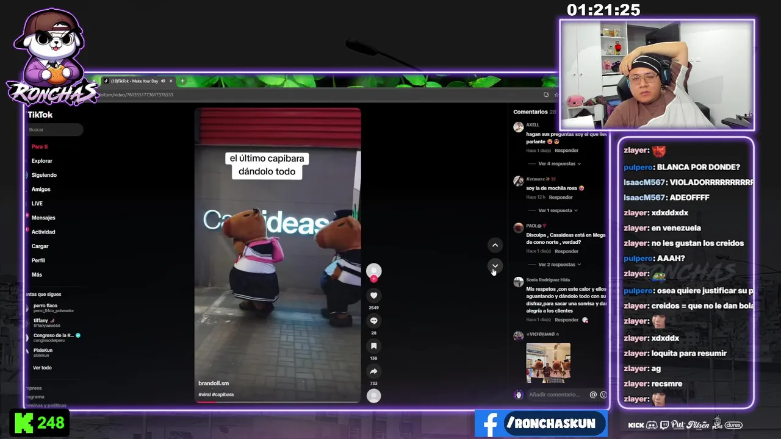Click the creator-liked badge on Sonia's comment
This screenshot has height=439, width=781.
tap(585, 320)
